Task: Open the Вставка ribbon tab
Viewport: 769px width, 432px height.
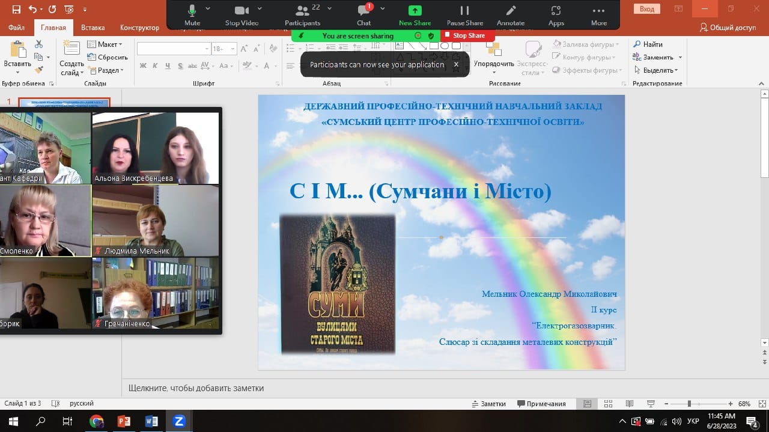Action: tap(93, 28)
